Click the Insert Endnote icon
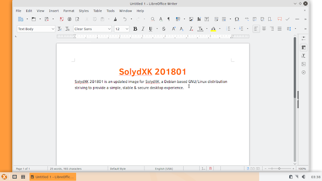The width and height of the screenshot is (322, 181). pyautogui.click(x=262, y=19)
